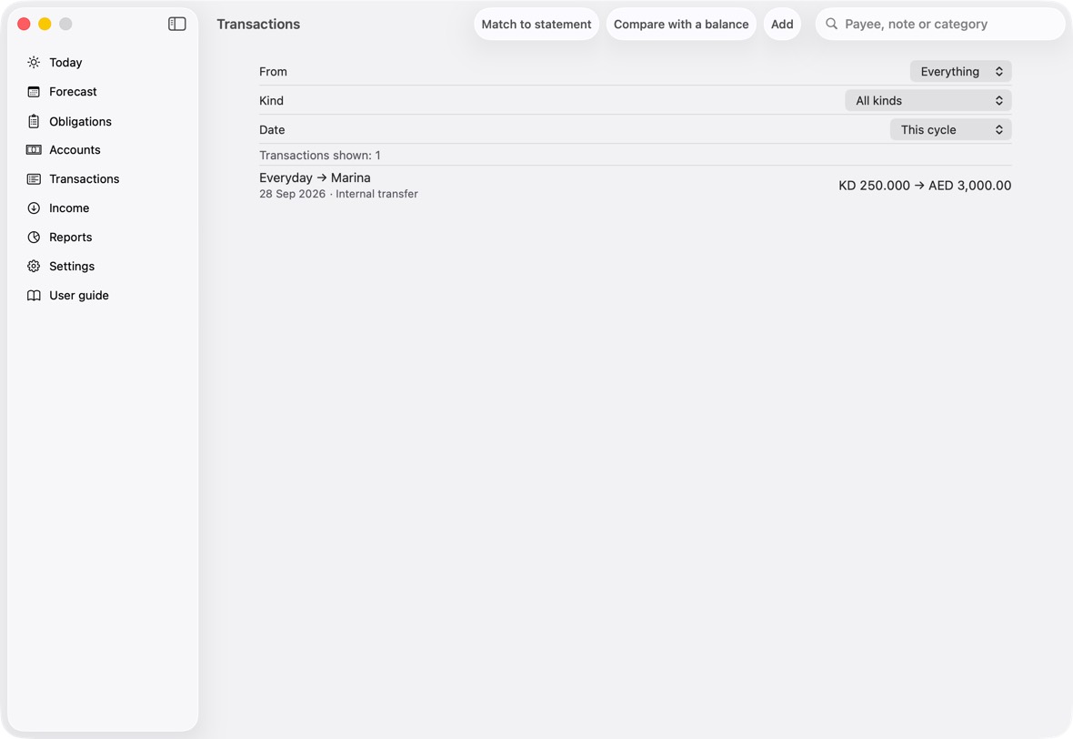Click the magnifying glass search icon
Viewport: 1073px width, 739px height.
(x=831, y=24)
